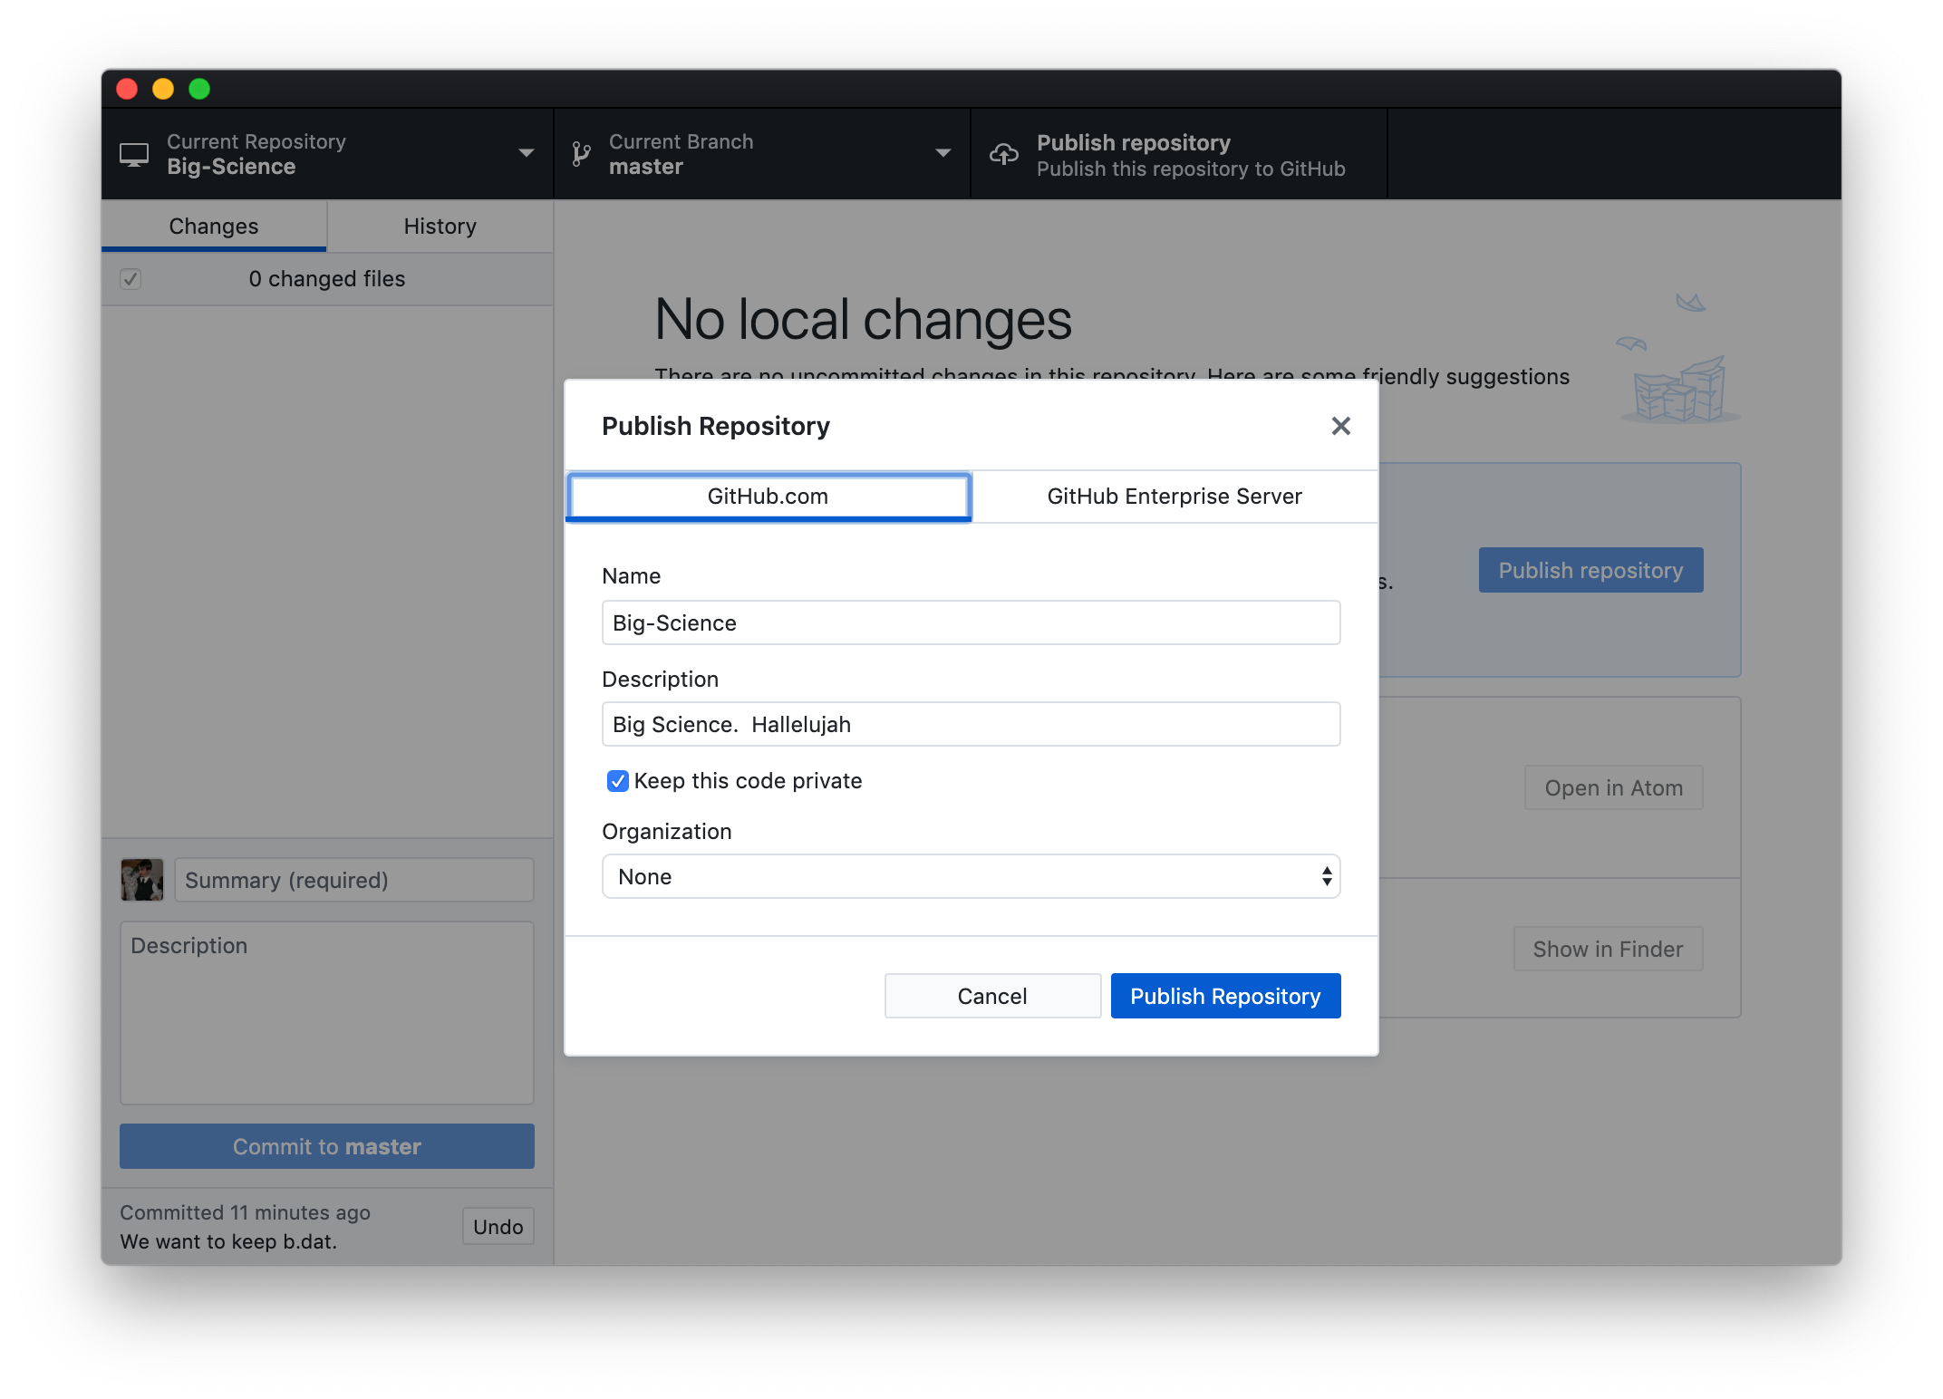Image resolution: width=1943 pixels, height=1399 pixels.
Task: Switch to GitHub Enterprise Server tab
Action: coord(1174,496)
